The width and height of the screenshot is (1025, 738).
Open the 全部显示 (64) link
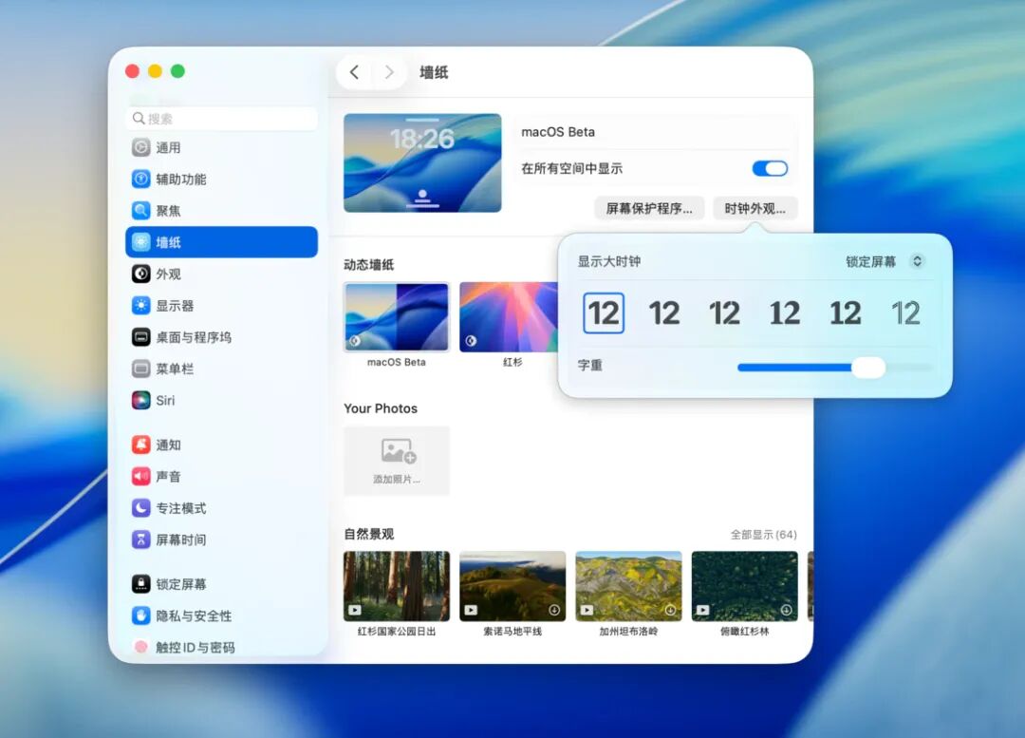tap(763, 535)
